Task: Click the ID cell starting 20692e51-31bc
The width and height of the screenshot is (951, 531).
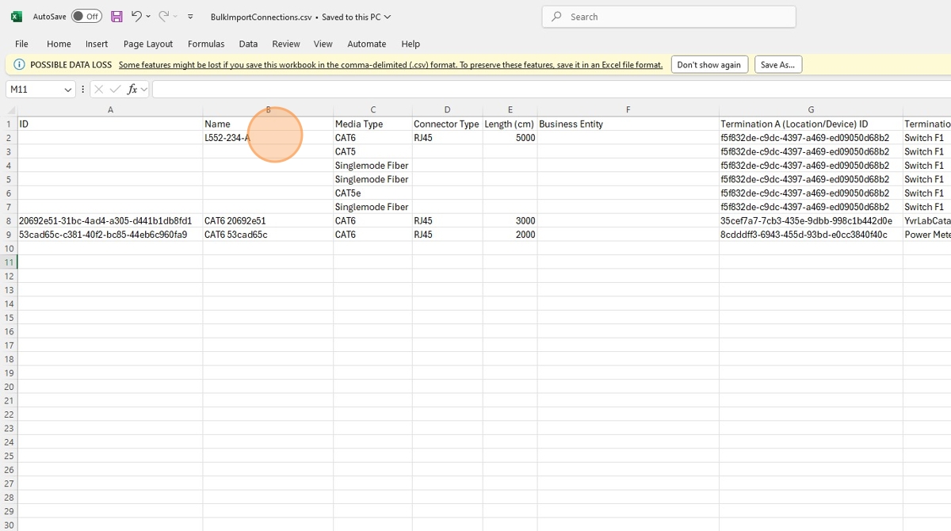Action: 110,221
